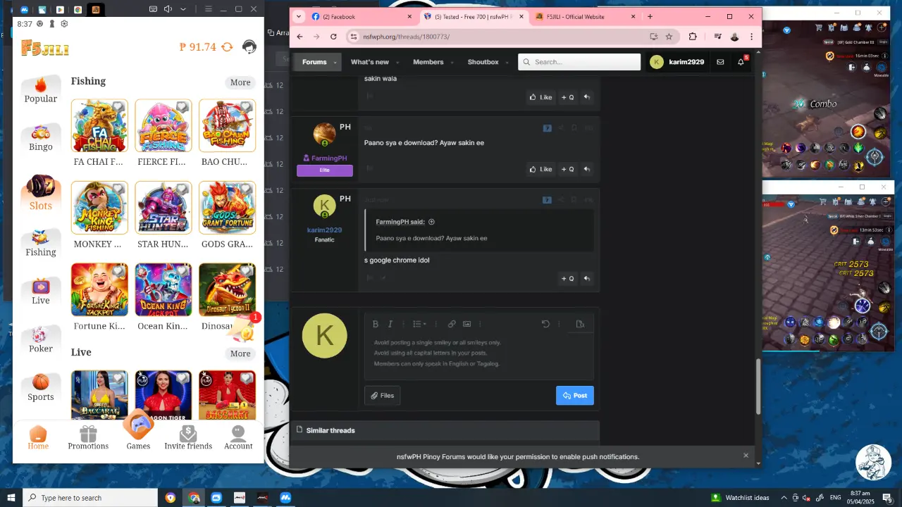The width and height of the screenshot is (902, 507).
Task: Favorite the Monkey King Fishing heart
Action: click(x=118, y=189)
